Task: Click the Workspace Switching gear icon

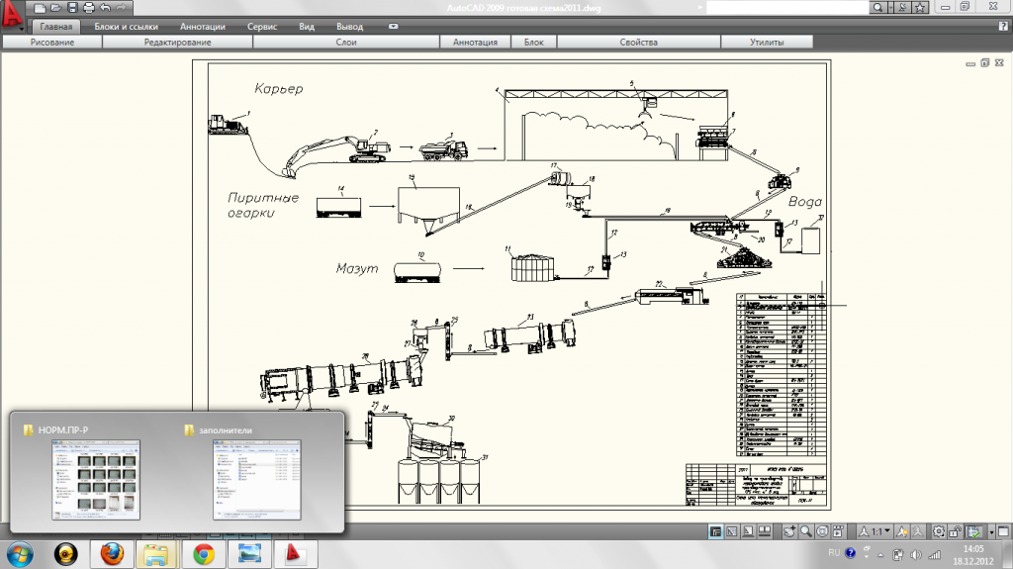Action: [939, 531]
